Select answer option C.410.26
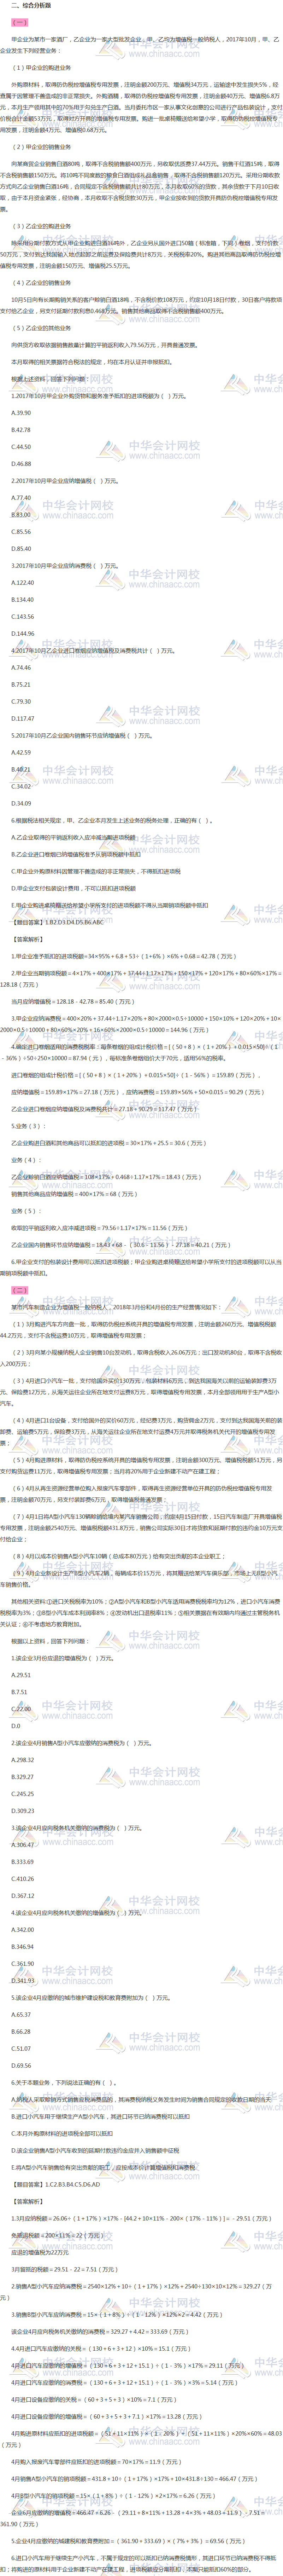The width and height of the screenshot is (283, 2576). click(x=23, y=1879)
